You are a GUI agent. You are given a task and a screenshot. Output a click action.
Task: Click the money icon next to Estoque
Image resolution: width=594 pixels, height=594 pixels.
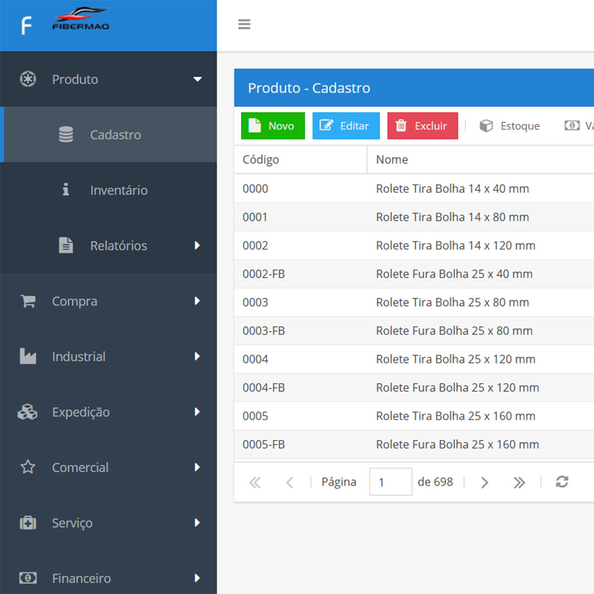[572, 125]
